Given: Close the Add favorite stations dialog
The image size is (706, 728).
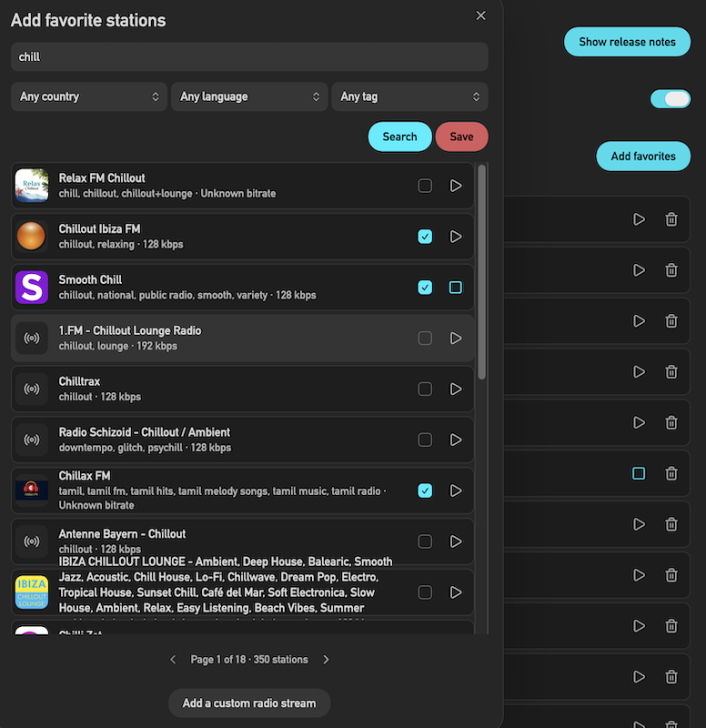Looking at the screenshot, I should (x=481, y=15).
